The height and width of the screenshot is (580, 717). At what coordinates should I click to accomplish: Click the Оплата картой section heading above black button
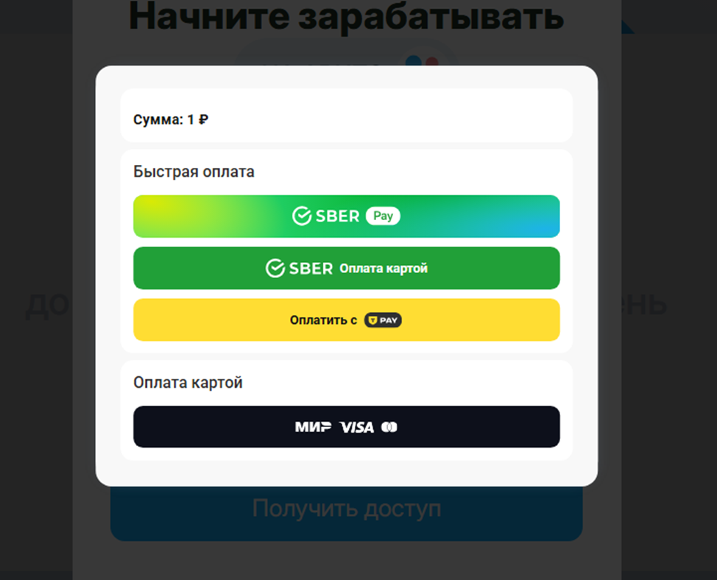pyautogui.click(x=188, y=383)
